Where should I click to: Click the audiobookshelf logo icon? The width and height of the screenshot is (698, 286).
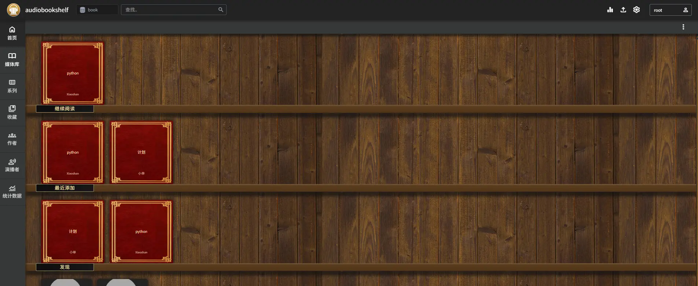click(14, 10)
